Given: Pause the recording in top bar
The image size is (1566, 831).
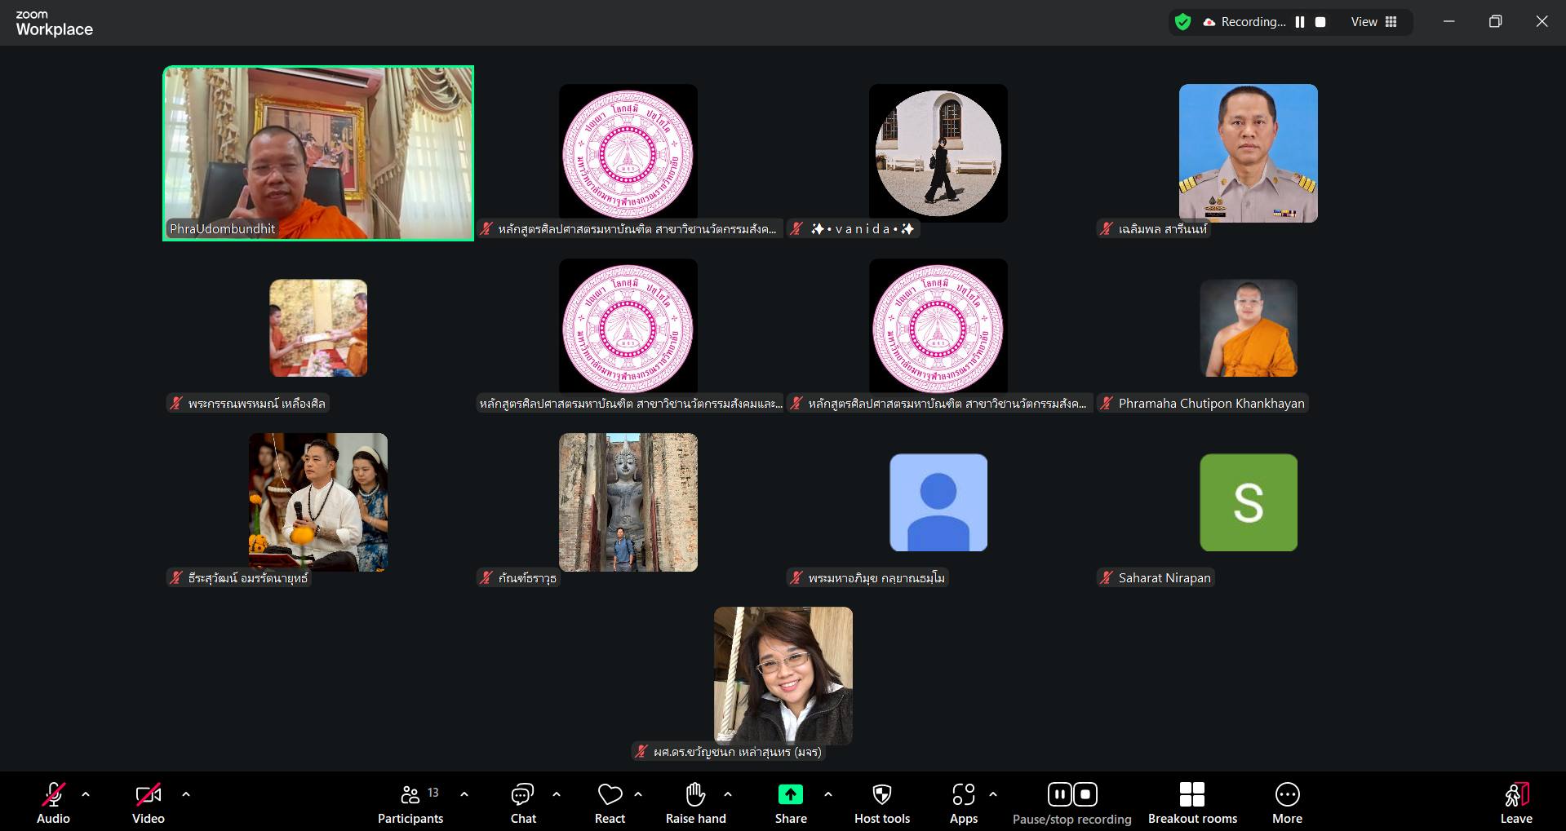Looking at the screenshot, I should [1300, 22].
